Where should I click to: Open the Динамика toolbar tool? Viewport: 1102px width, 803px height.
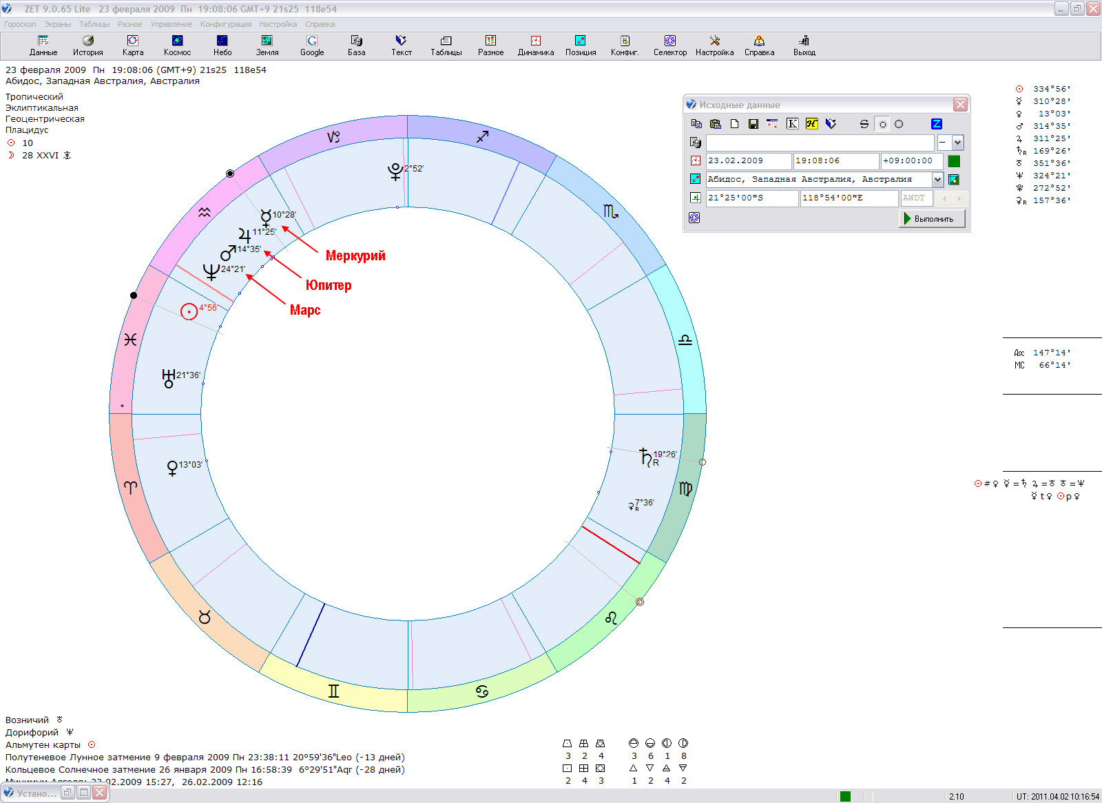(535, 45)
